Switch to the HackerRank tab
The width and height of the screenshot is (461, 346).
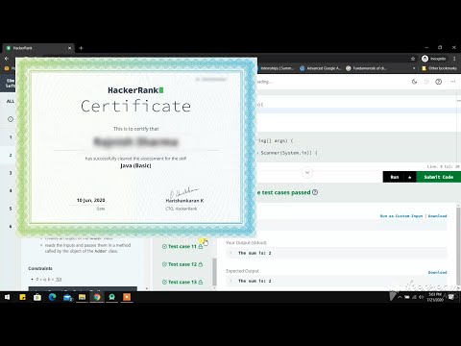coord(38,48)
